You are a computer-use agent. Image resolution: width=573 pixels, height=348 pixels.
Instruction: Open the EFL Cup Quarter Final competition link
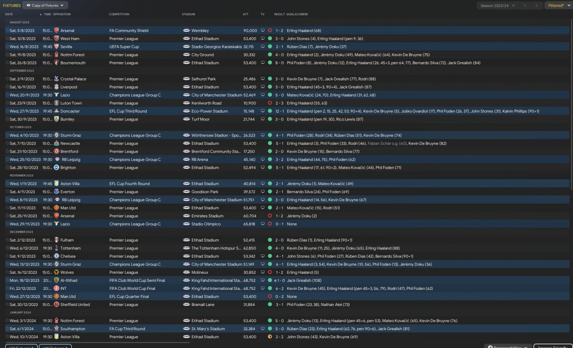[129, 296]
